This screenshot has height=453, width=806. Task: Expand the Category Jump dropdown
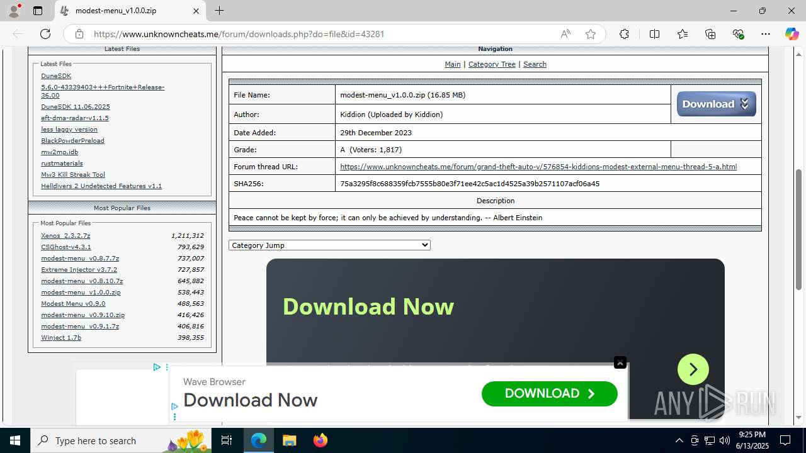pos(329,245)
